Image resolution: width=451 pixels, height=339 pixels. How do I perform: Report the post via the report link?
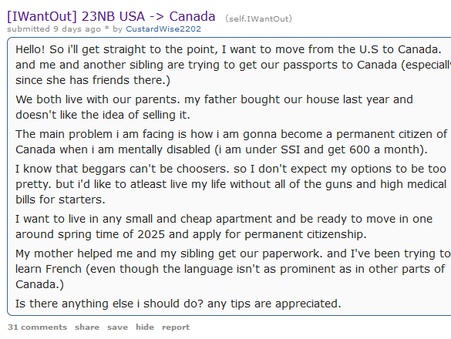[x=176, y=327]
